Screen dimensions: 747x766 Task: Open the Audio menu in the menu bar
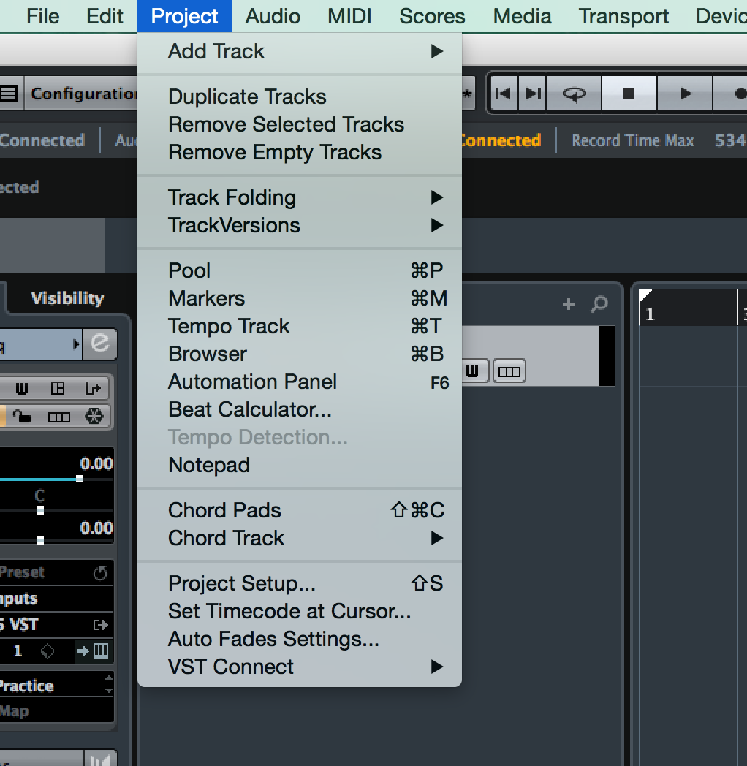point(273,16)
